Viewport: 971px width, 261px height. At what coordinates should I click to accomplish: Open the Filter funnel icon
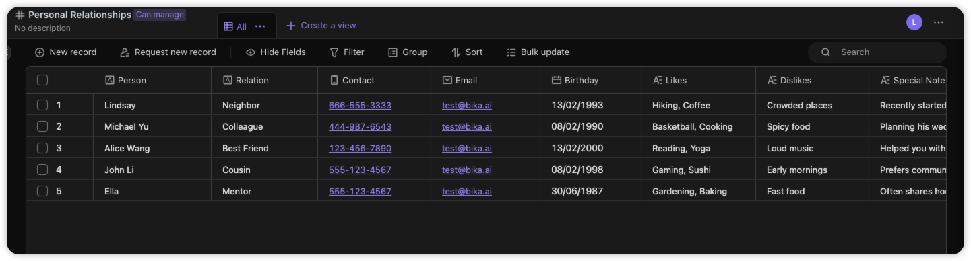(334, 52)
